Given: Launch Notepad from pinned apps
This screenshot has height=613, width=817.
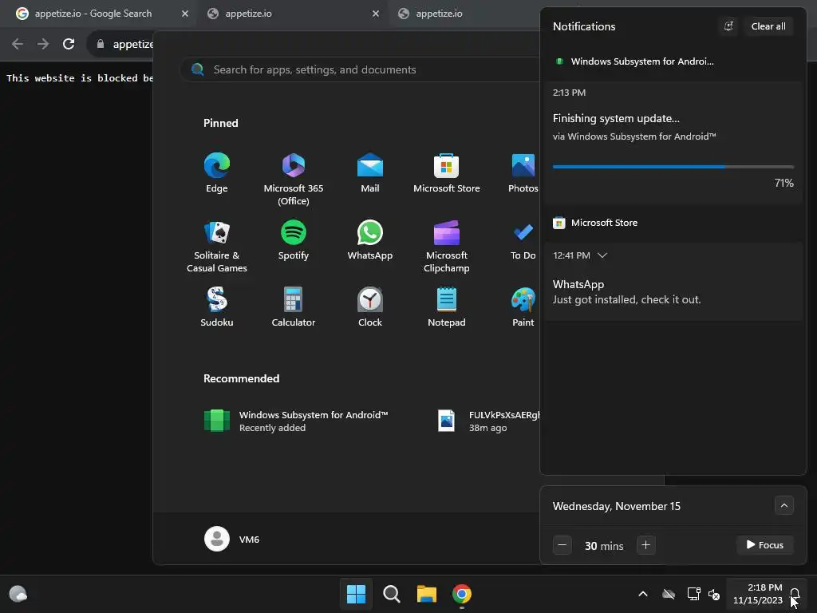Looking at the screenshot, I should (447, 307).
